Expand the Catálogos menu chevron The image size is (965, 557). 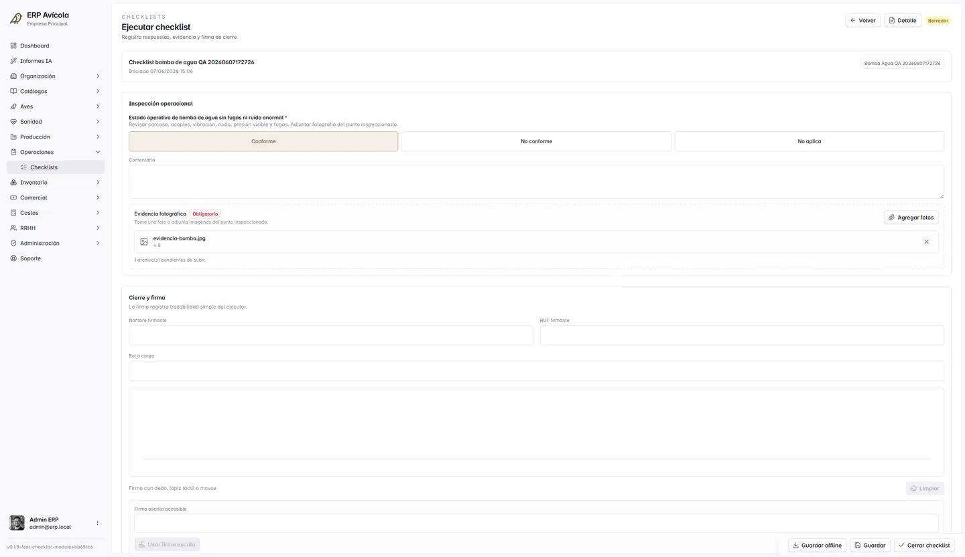point(98,91)
